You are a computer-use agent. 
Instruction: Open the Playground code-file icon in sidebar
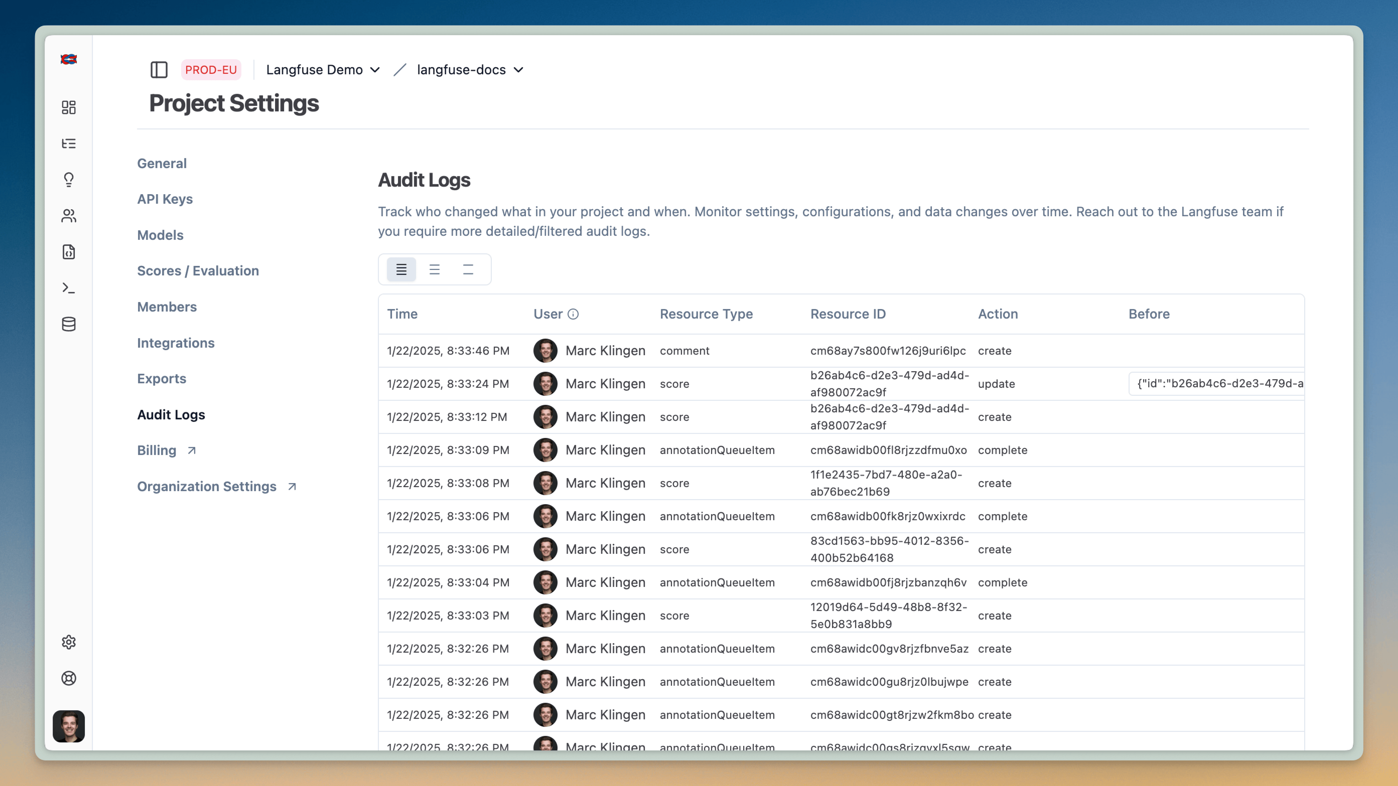coord(68,252)
